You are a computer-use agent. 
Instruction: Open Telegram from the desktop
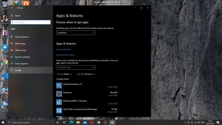tap(5, 48)
